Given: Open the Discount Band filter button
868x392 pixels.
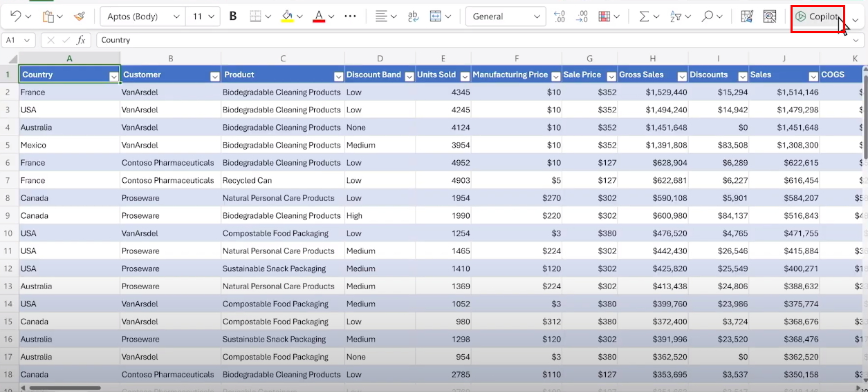Looking at the screenshot, I should coord(409,77).
